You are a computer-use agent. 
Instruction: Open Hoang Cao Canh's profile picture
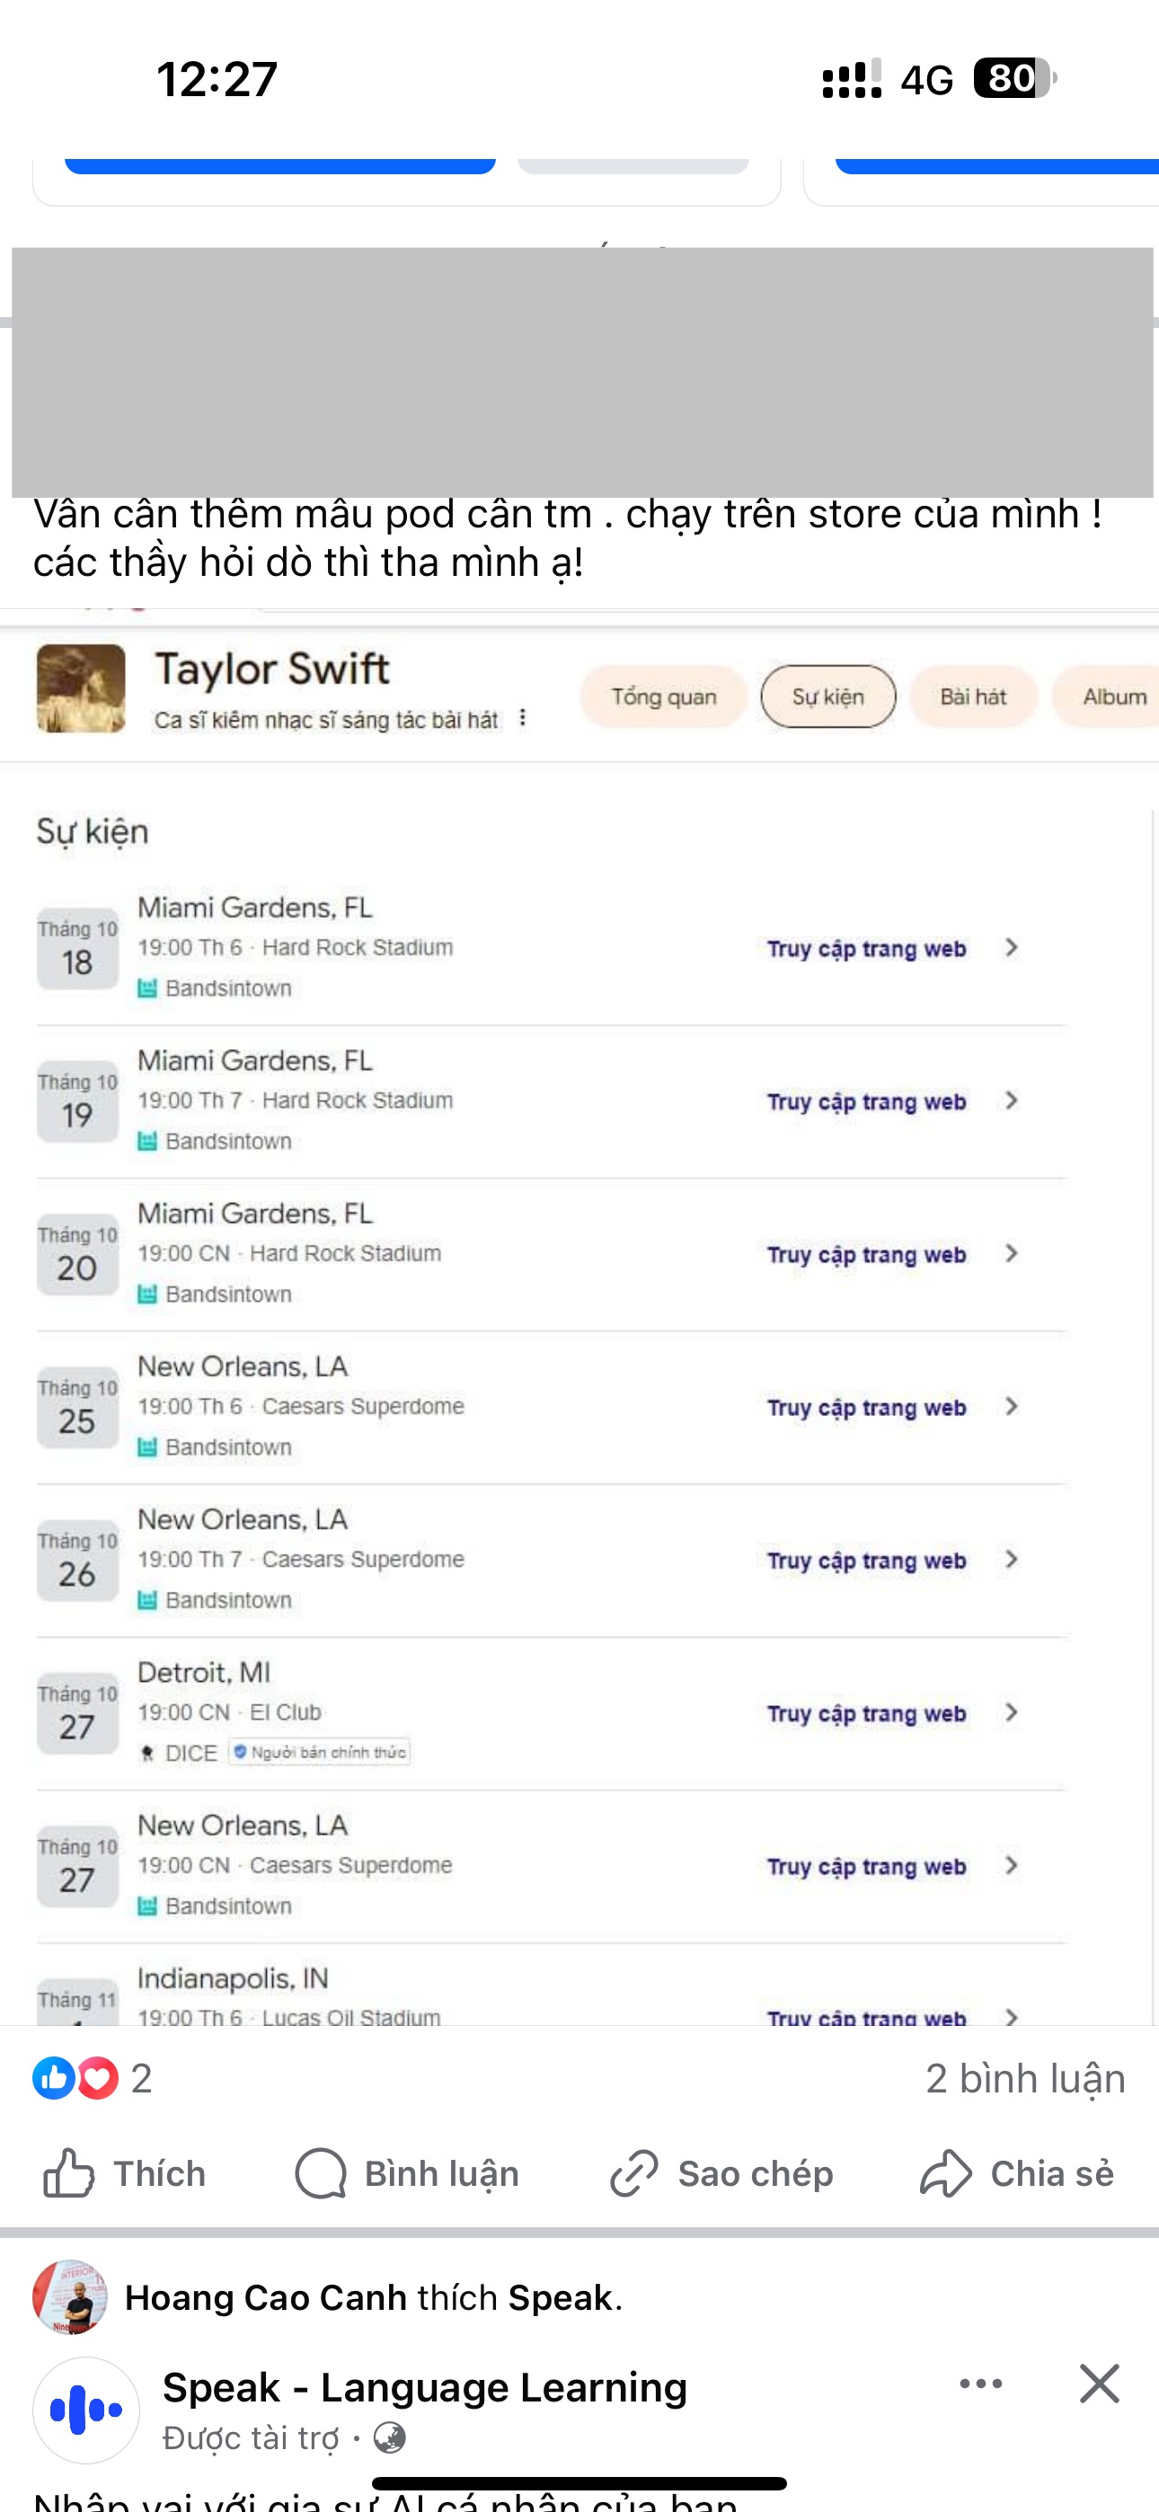[69, 2297]
